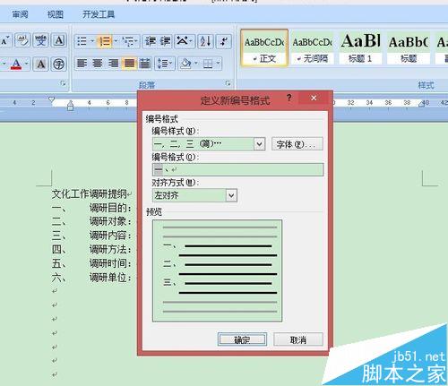The height and width of the screenshot is (386, 448).
Task: Align the text left
Action: coord(82,64)
